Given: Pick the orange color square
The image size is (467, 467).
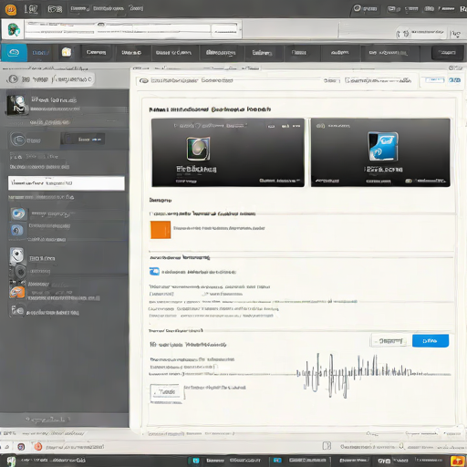Looking at the screenshot, I should pyautogui.click(x=161, y=230).
